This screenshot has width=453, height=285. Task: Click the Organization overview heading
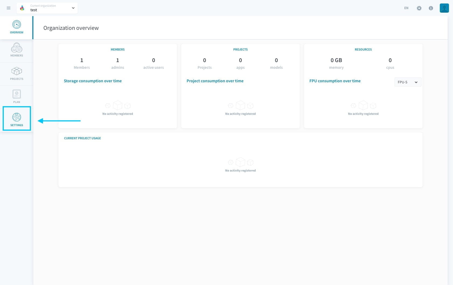coord(71,28)
